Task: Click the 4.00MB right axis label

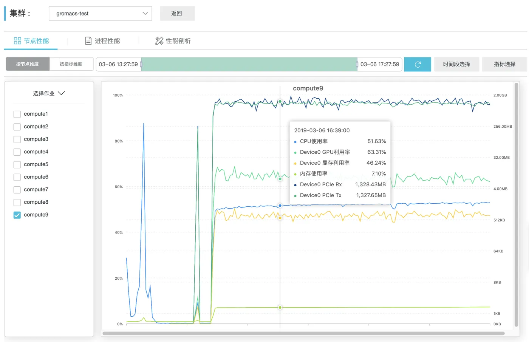Action: click(x=500, y=189)
